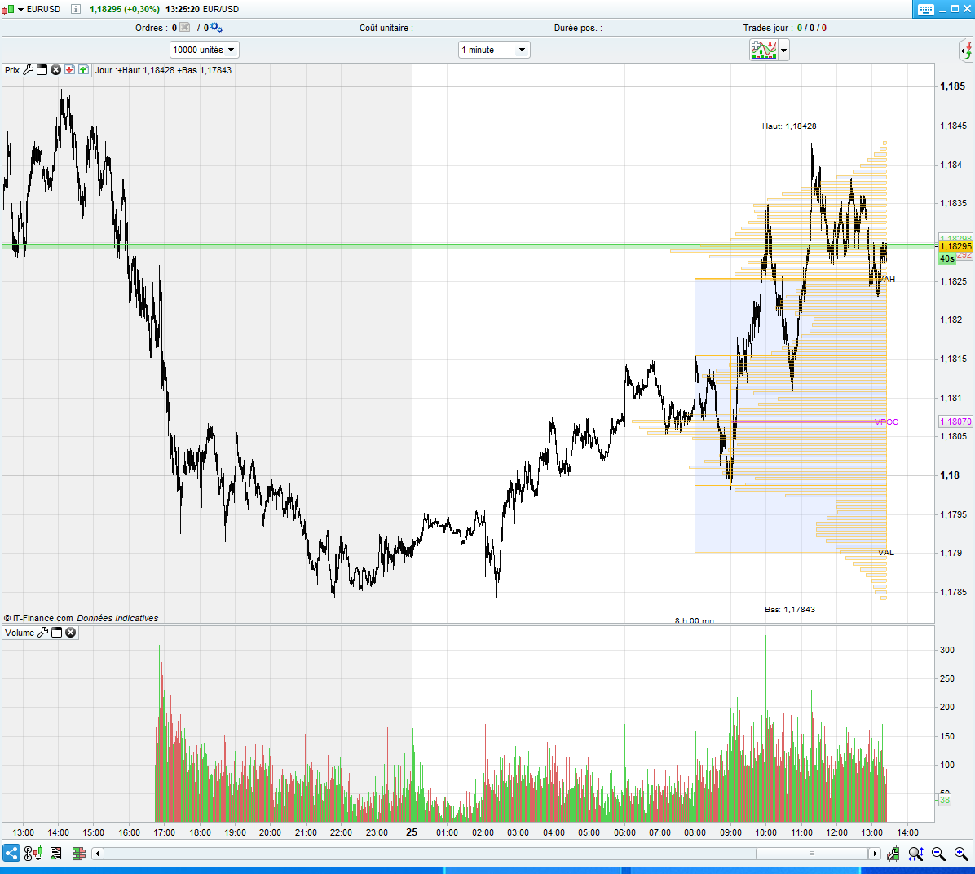This screenshot has height=874, width=975.
Task: Click the zoom fit magnifier icon
Action: (x=916, y=854)
